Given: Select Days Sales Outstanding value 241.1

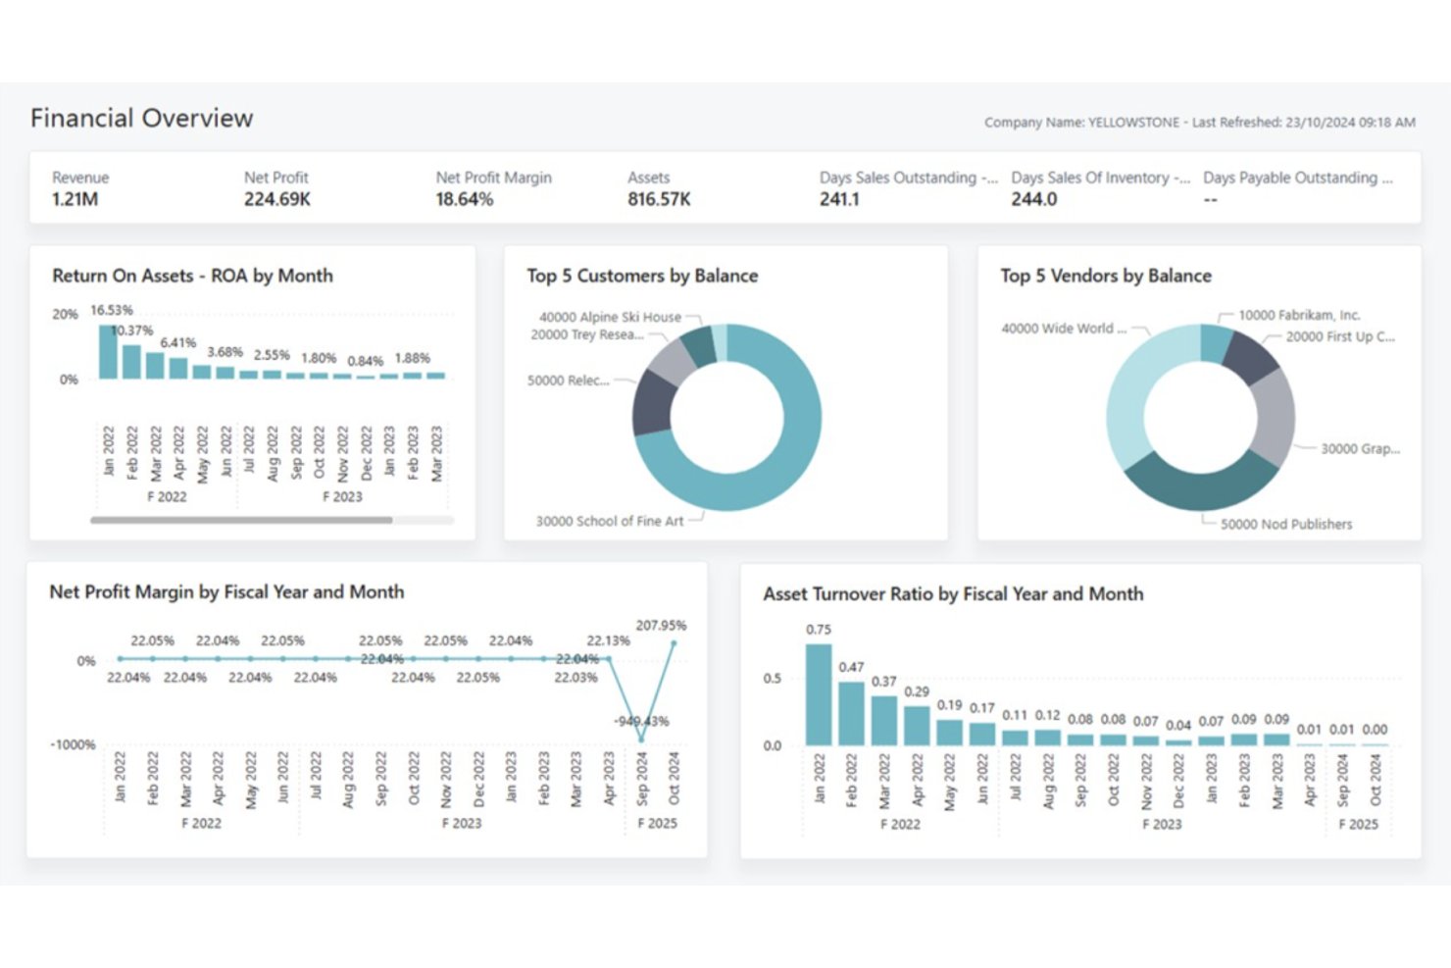Looking at the screenshot, I should click(x=839, y=199).
